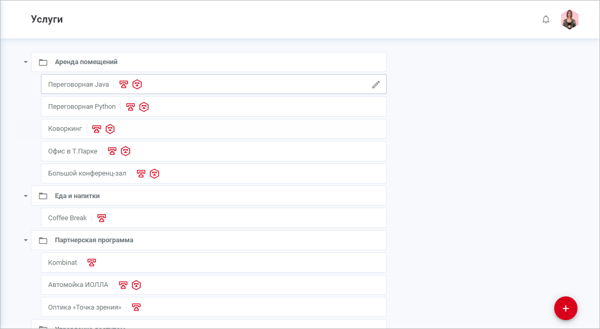
Task: Select the Партнерская программа folder header
Action: click(x=94, y=240)
